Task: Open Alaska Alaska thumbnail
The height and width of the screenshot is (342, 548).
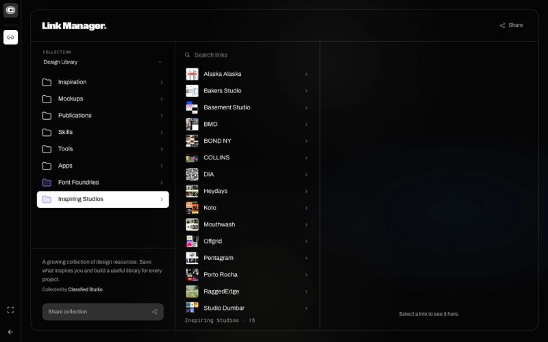Action: pyautogui.click(x=192, y=74)
